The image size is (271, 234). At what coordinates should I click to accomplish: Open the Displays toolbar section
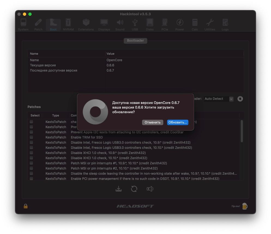(104, 25)
